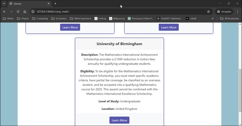Bookmark this page with the star icon
242x126 pixels.
208,12
